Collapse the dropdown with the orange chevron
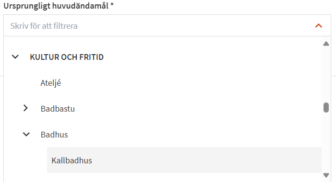 (x=319, y=26)
